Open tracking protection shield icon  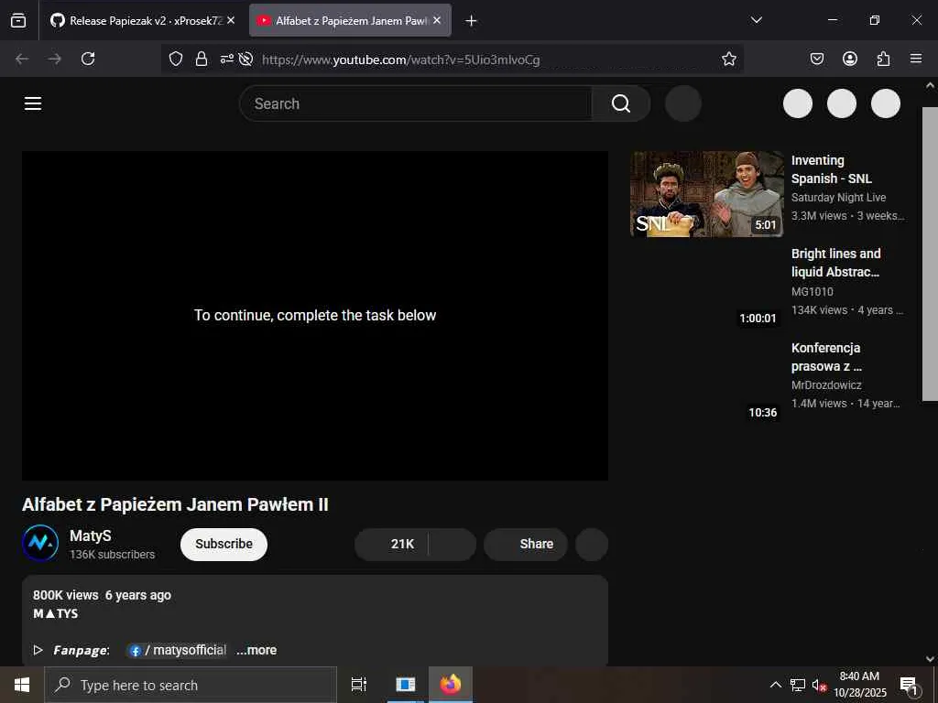175,59
